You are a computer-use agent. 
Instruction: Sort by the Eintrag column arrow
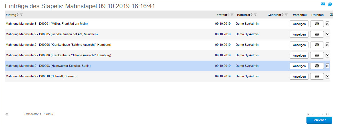pos(18,15)
